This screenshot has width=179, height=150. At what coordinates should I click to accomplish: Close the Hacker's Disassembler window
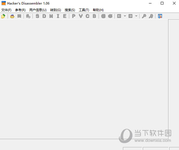tap(174, 3)
